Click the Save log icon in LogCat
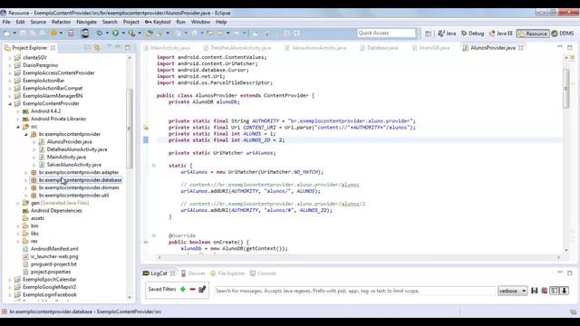 pos(534,291)
